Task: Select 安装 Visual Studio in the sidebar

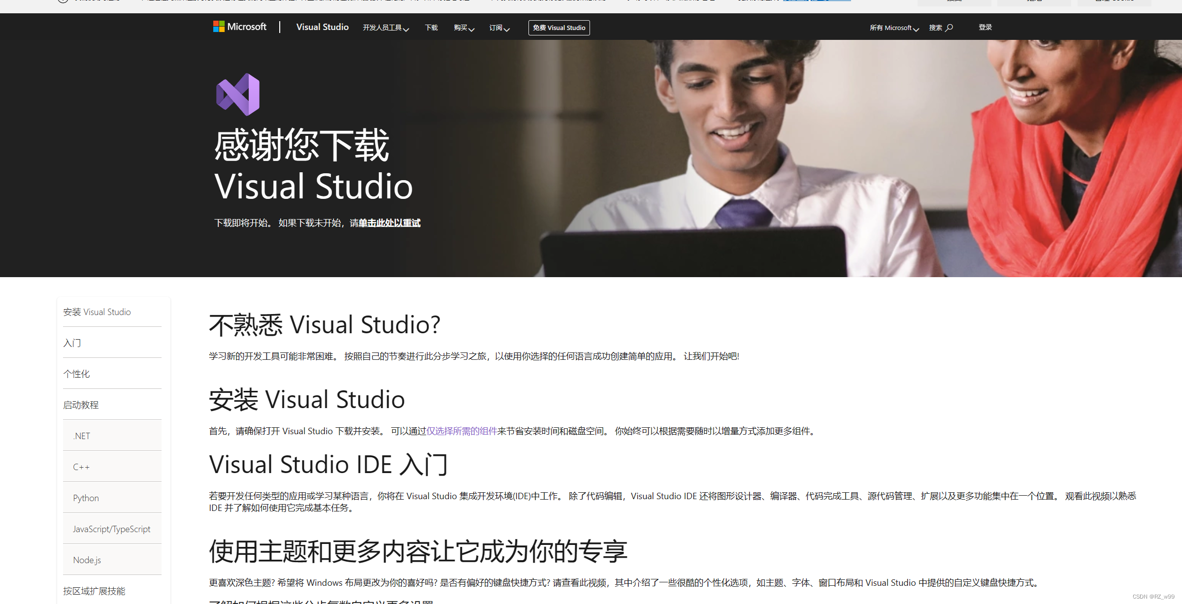Action: tap(97, 312)
